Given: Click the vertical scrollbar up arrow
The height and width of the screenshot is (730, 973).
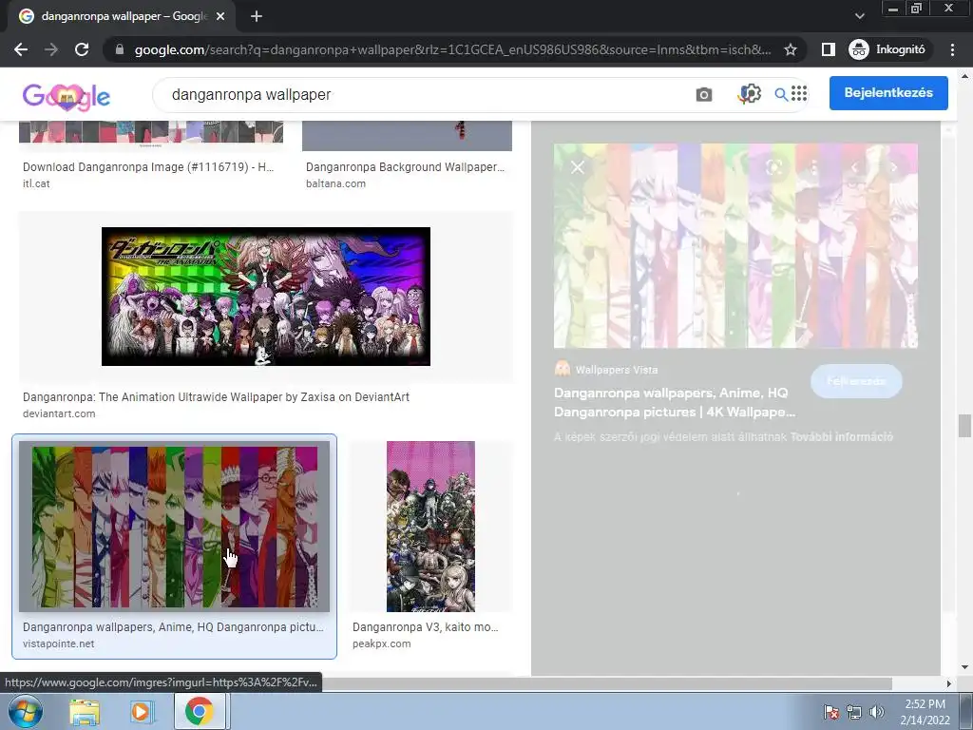Looking at the screenshot, I should [x=964, y=76].
